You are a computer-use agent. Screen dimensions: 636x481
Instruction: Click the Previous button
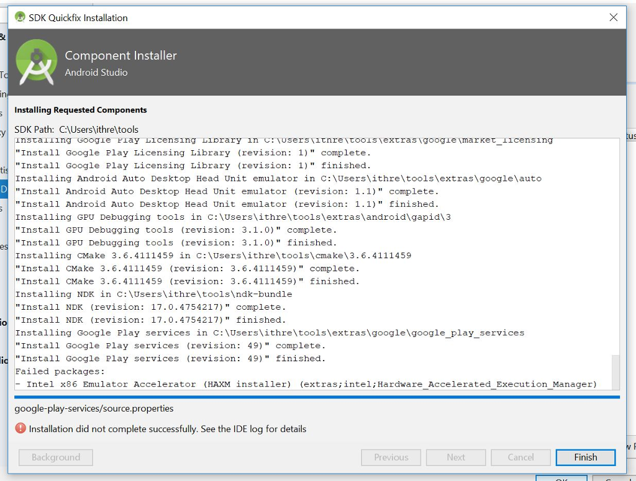tap(391, 457)
